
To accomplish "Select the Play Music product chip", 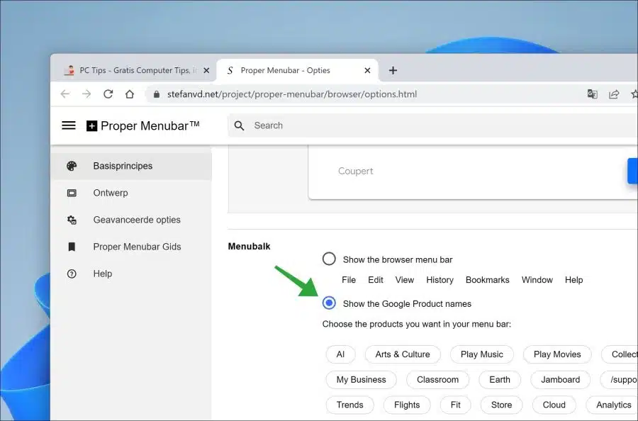I will coord(482,354).
